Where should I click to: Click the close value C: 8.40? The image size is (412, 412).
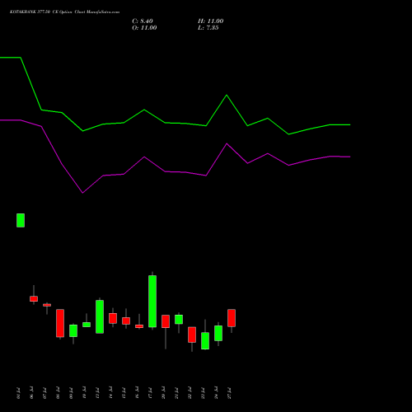(x=143, y=21)
